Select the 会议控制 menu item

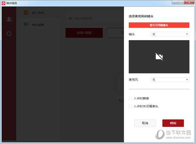point(38,25)
